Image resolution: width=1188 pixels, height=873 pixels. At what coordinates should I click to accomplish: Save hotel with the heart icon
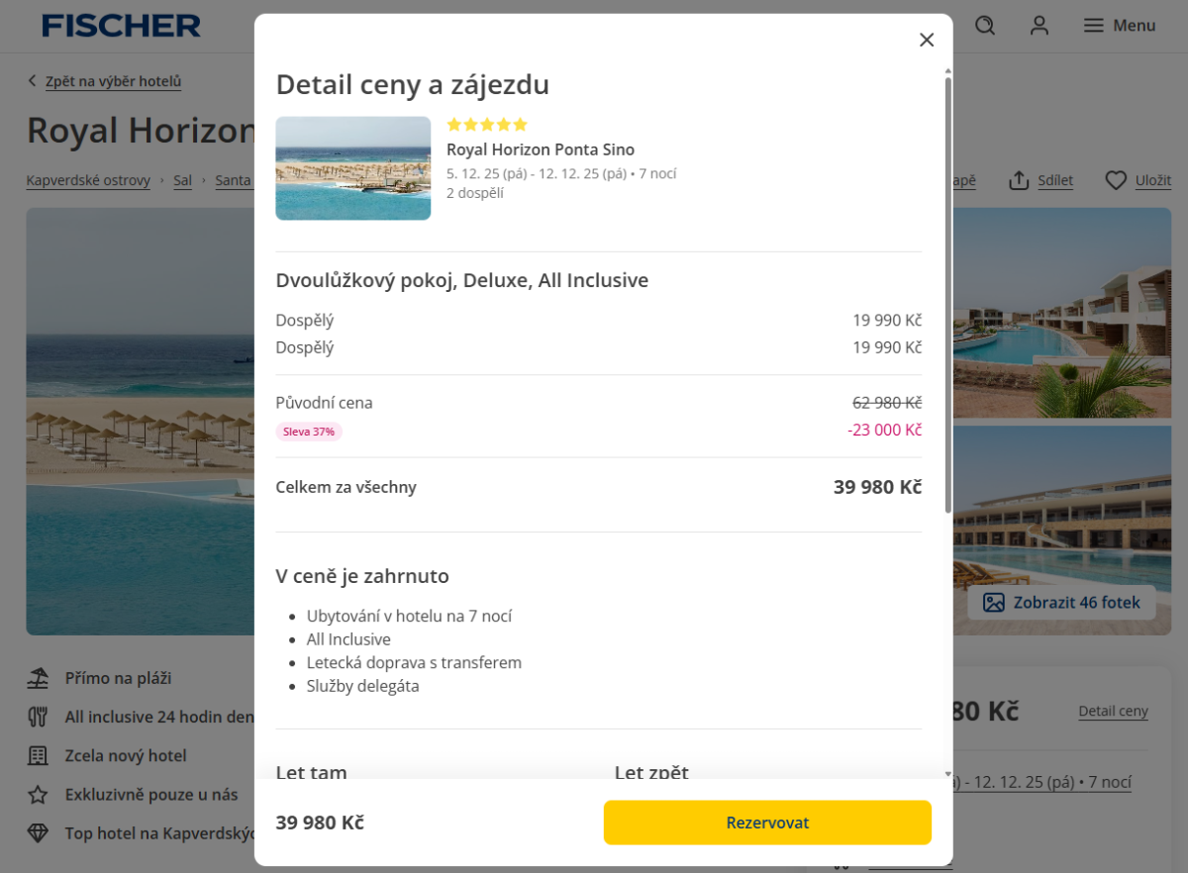(x=1116, y=180)
